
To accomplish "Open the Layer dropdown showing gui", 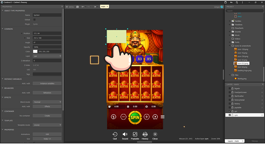I will click(x=47, y=56).
